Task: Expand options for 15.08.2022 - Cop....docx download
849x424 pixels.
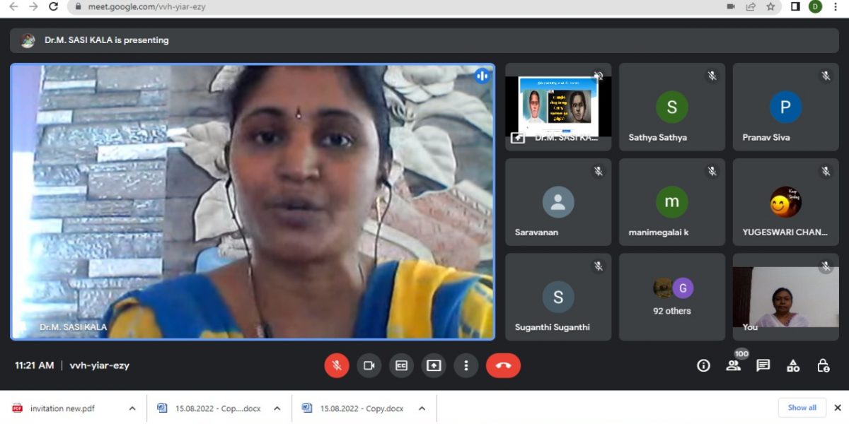Action: [277, 408]
